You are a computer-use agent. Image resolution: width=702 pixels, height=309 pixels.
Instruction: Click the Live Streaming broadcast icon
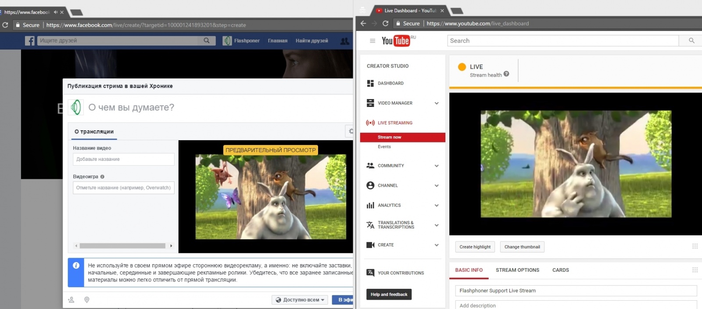click(x=370, y=123)
